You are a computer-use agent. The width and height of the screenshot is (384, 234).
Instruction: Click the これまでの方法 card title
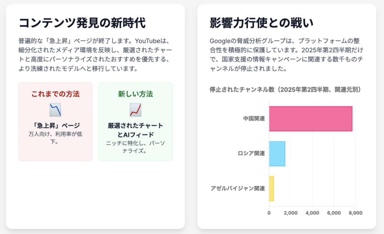click(55, 94)
